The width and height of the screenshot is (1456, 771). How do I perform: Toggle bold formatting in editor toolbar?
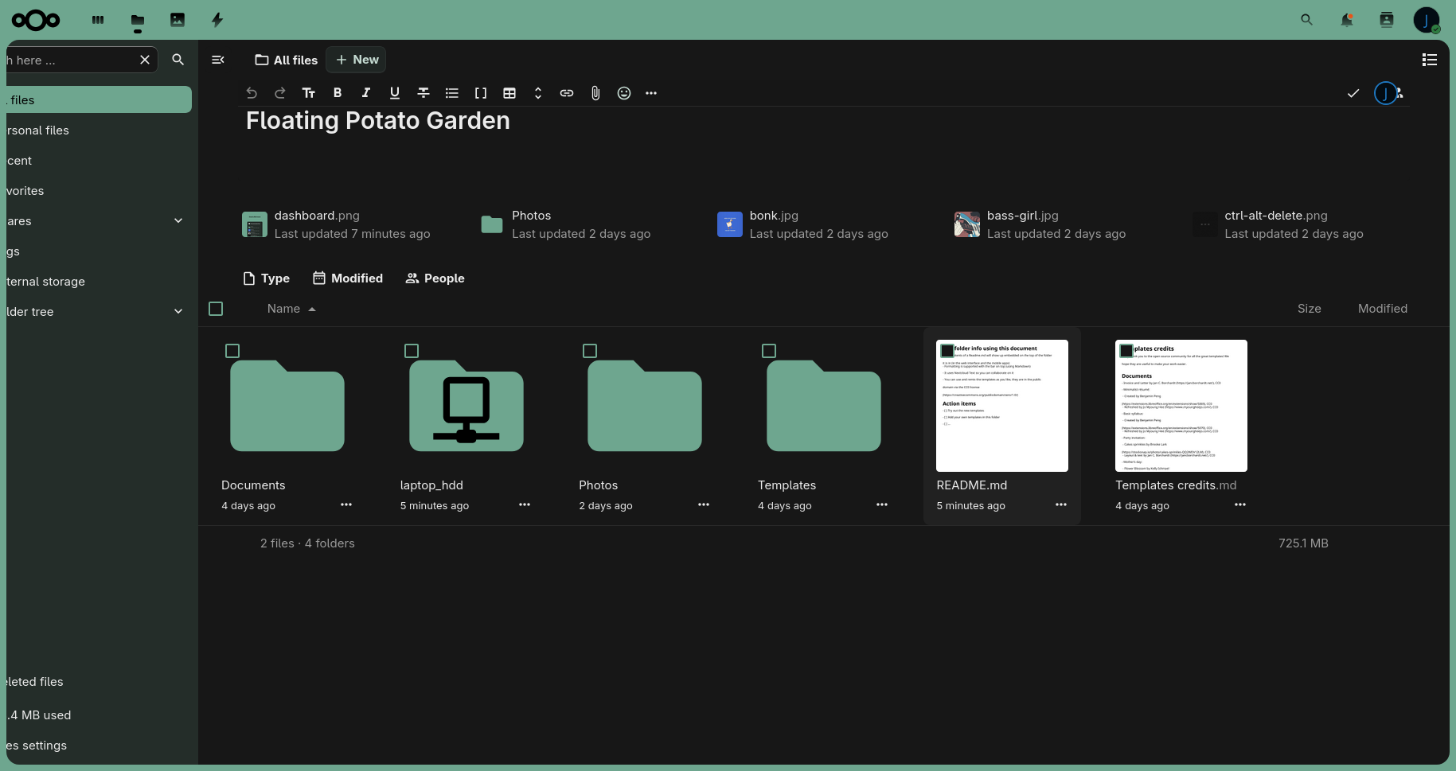338,93
